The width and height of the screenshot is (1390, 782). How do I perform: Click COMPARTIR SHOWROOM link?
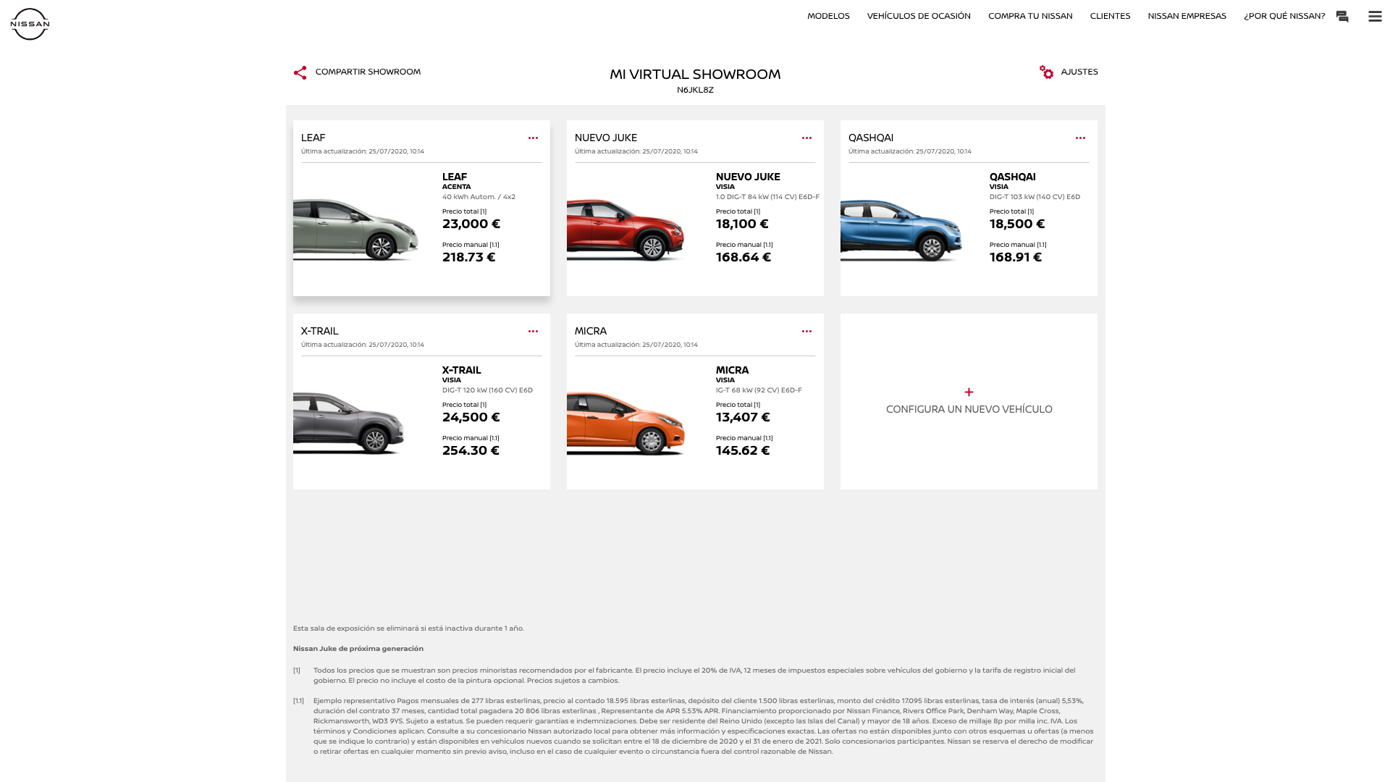click(368, 72)
